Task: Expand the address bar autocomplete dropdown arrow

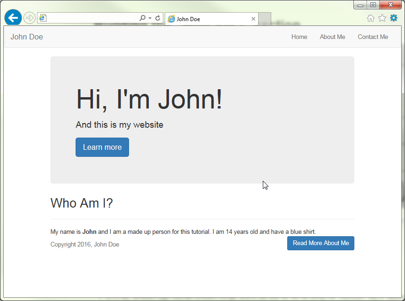Action: coord(150,18)
